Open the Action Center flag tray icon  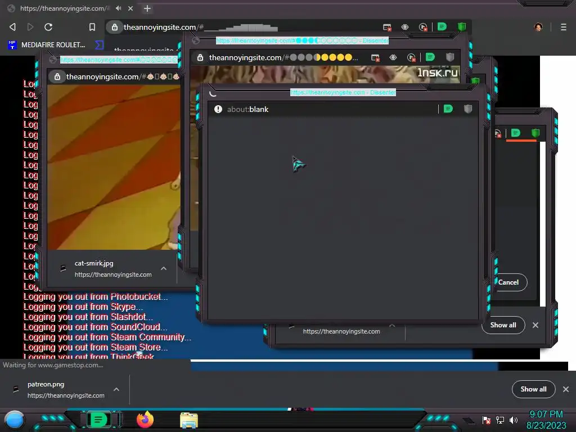(x=487, y=420)
